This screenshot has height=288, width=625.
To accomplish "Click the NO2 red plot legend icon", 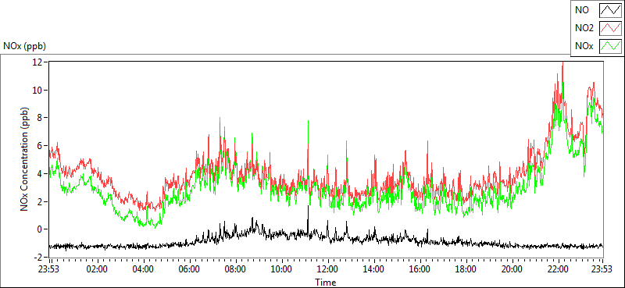I will coord(610,28).
